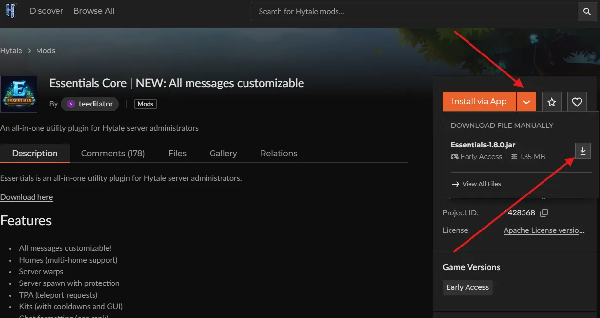Click the Game Versions heading

471,267
